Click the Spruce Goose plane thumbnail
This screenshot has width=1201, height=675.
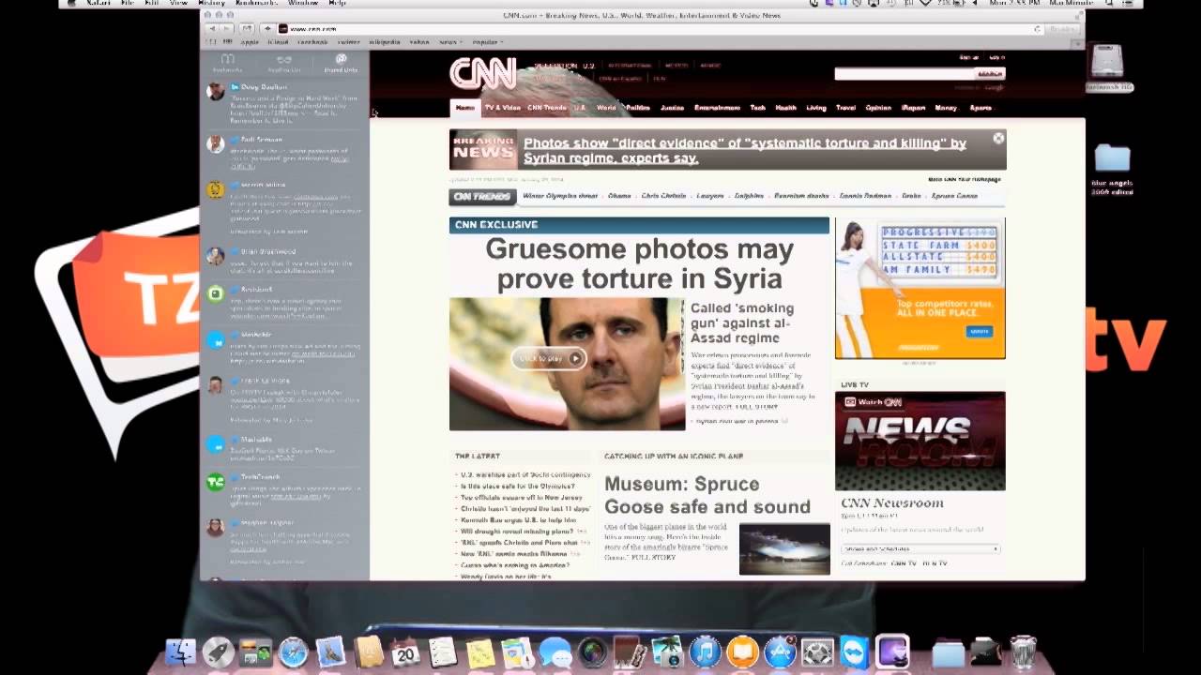point(784,548)
